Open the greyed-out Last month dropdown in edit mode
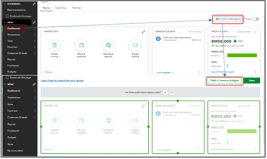The height and width of the screenshot is (159, 267). tap(247, 106)
